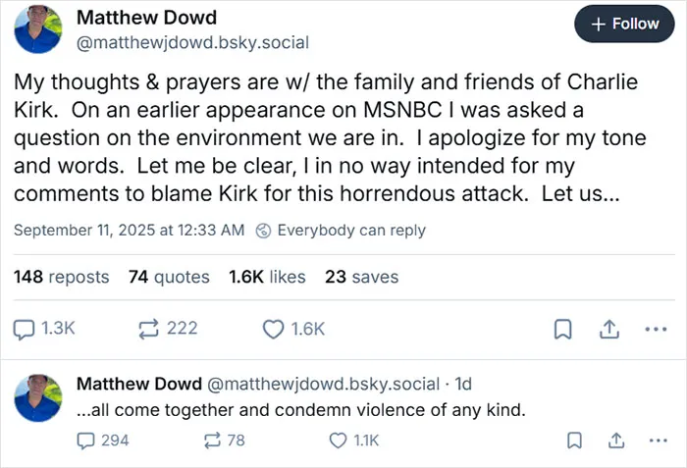
Task: View the 148 reposts list
Action: pos(61,277)
